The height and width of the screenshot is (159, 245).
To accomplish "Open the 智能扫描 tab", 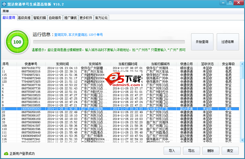I will click(x=39, y=18).
